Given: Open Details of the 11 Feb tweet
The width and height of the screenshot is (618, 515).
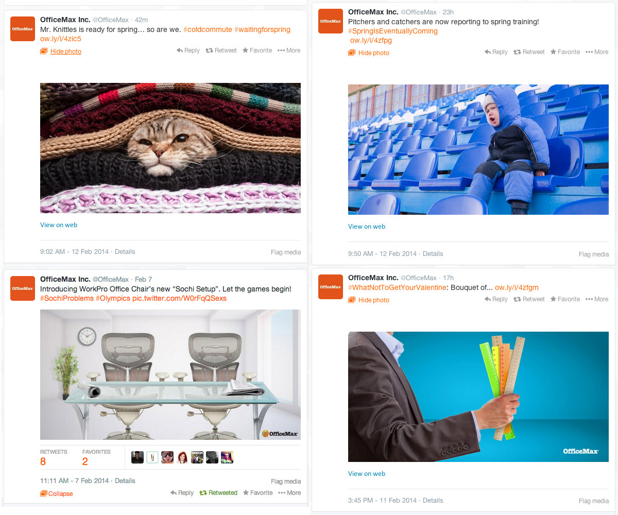Looking at the screenshot, I should [433, 500].
